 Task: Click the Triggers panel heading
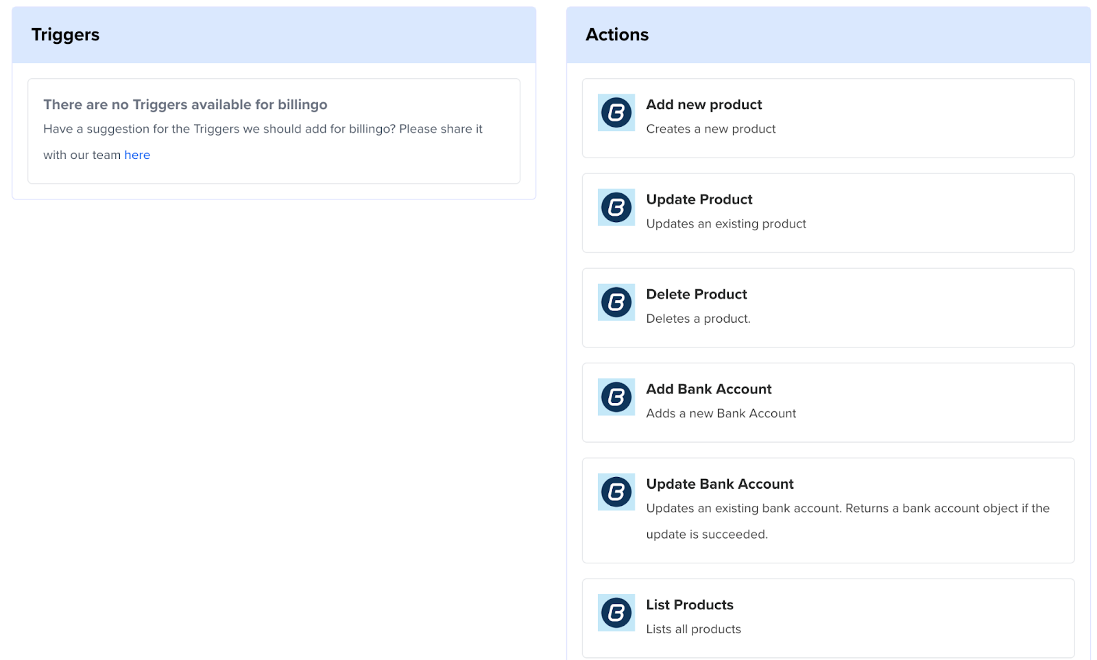[65, 35]
